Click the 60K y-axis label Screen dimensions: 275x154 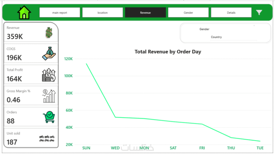point(69,110)
